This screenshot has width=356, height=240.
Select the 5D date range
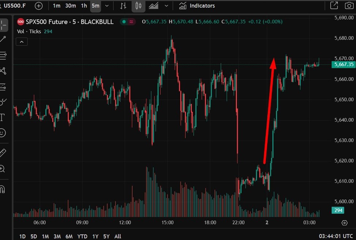click(x=34, y=236)
